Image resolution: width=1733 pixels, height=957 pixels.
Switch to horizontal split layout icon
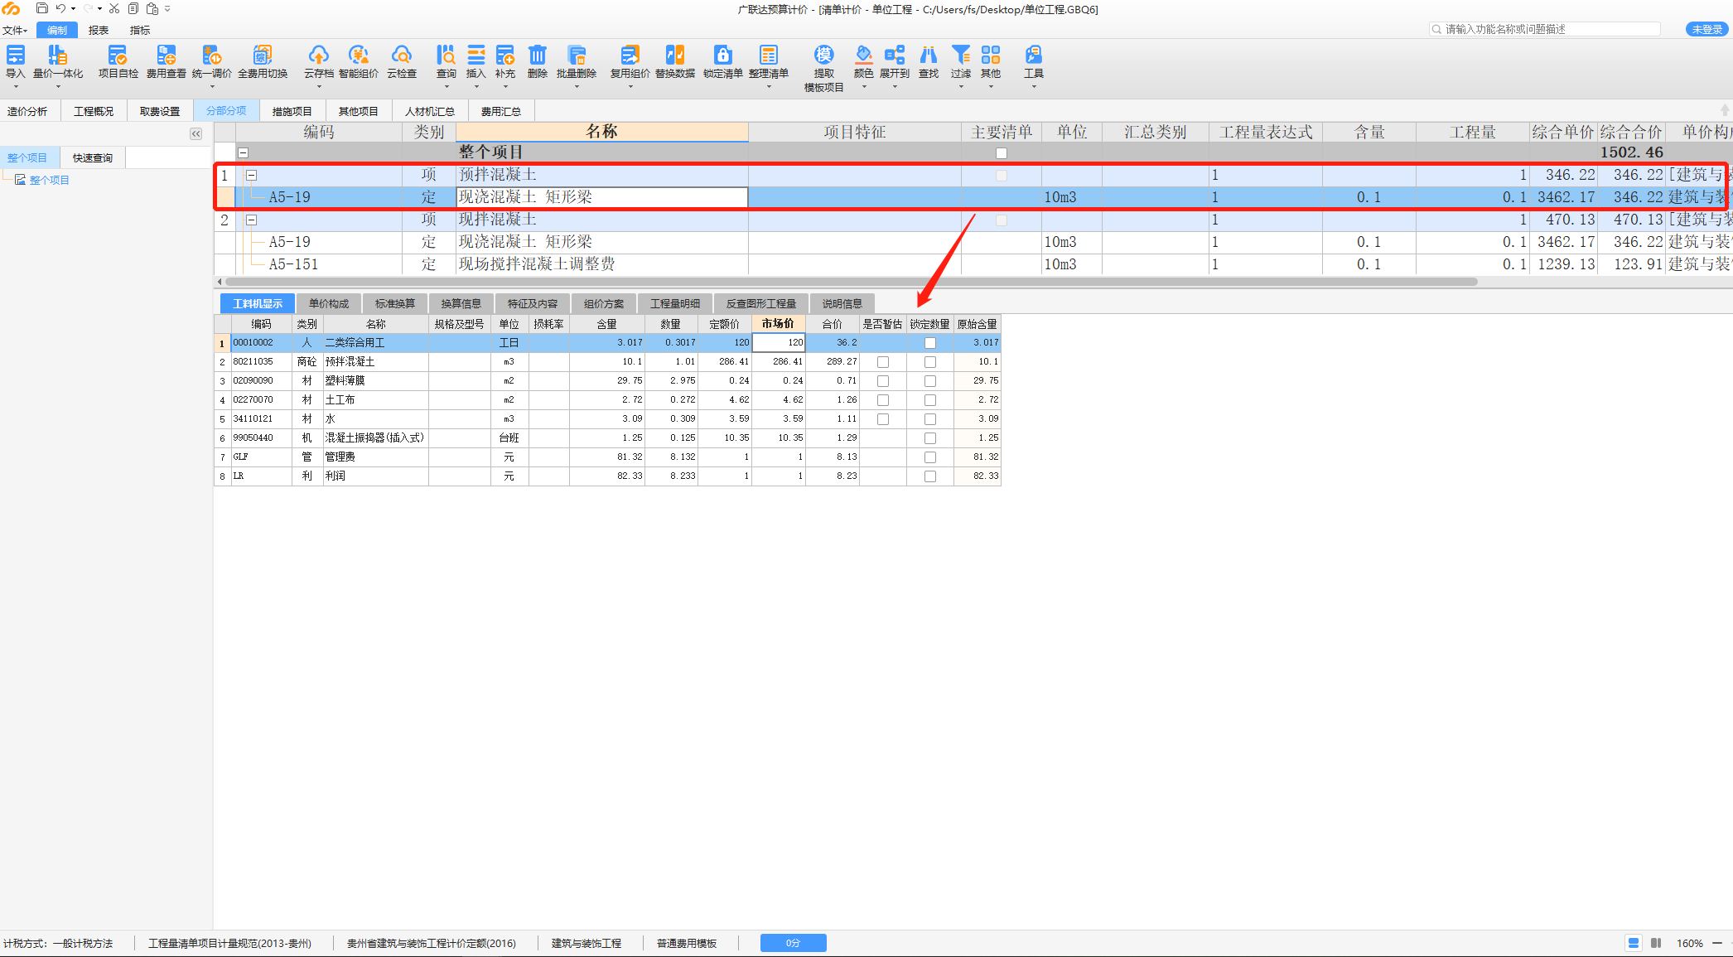click(1633, 943)
